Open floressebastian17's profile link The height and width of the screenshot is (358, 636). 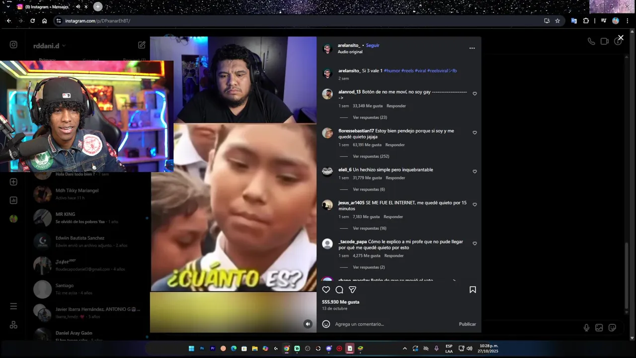[356, 131]
